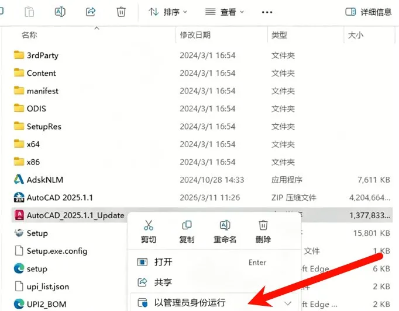Click 复制 copy in context menu

187,231
